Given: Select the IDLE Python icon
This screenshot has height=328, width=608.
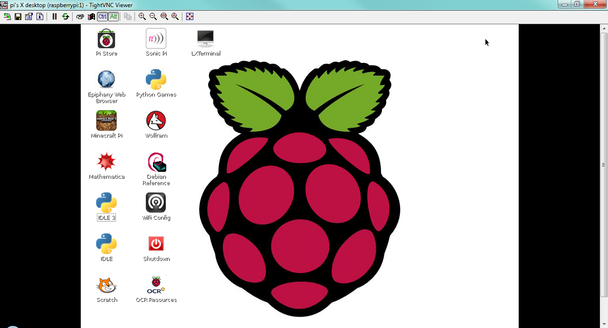Looking at the screenshot, I should pos(106,248).
